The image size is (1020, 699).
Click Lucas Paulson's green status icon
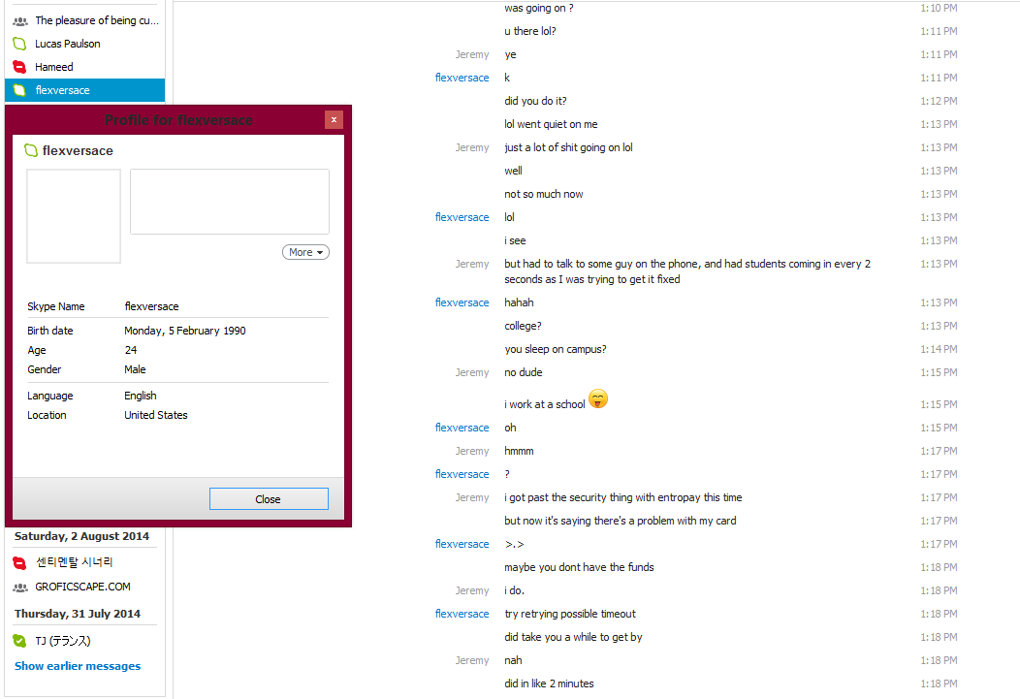[x=20, y=44]
